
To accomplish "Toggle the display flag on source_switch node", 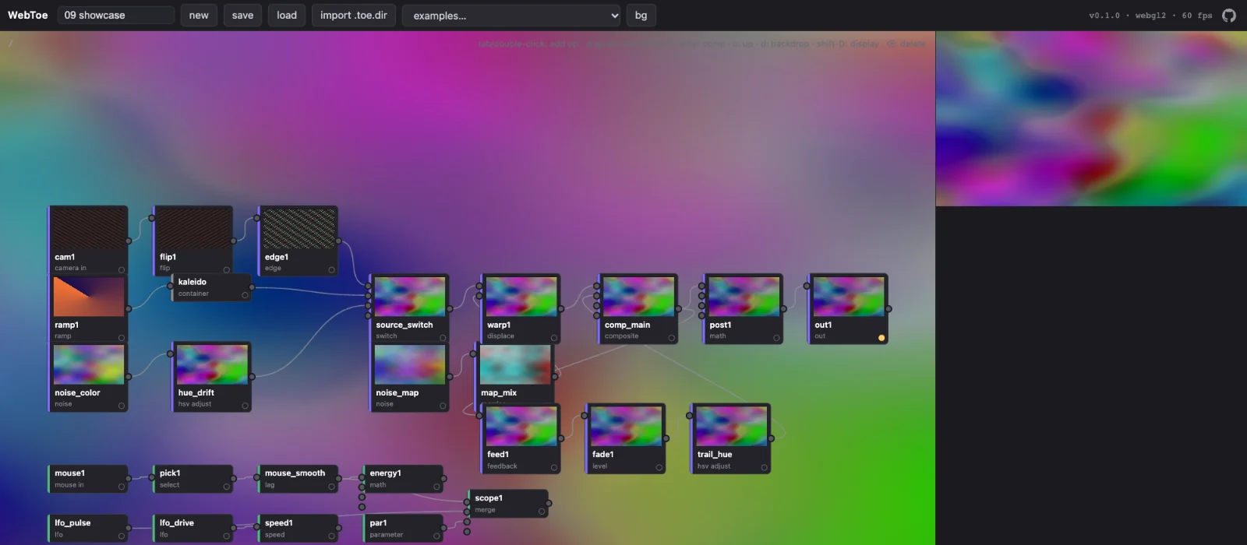I will 443,338.
